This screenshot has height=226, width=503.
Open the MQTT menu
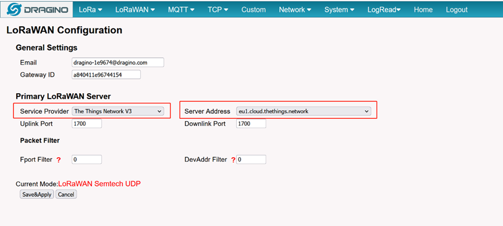pos(181,10)
